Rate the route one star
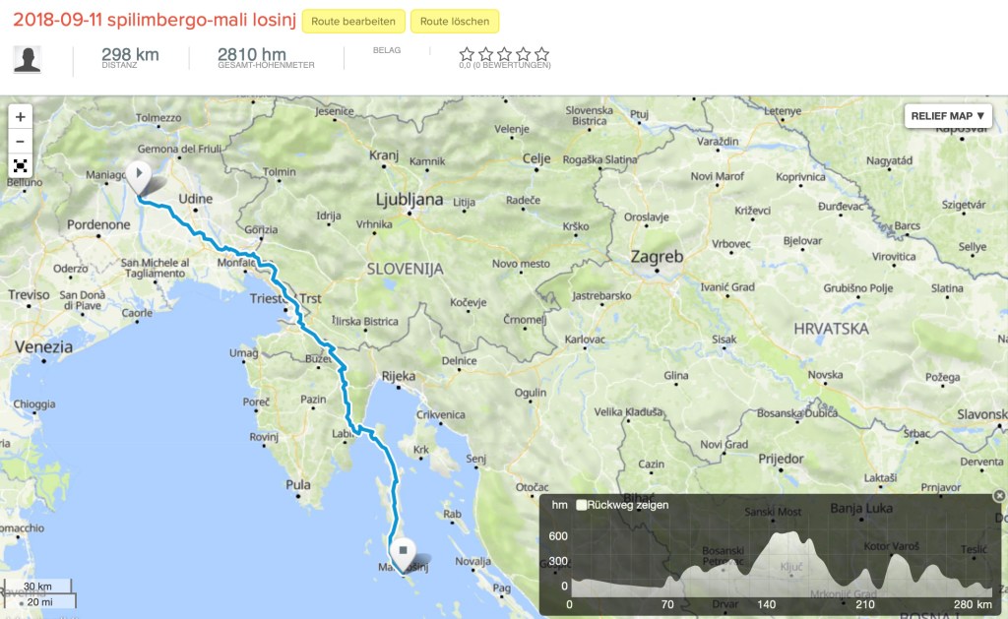Screen dimensions: 1008x619 [468, 54]
